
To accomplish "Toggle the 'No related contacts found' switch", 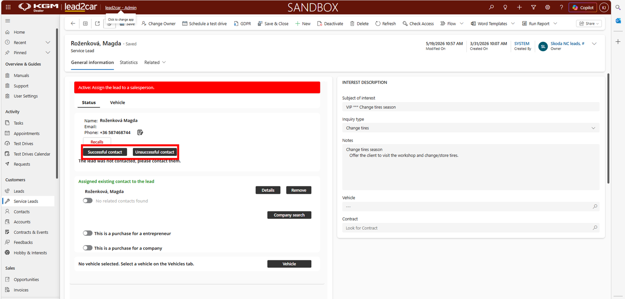I will (87, 201).
